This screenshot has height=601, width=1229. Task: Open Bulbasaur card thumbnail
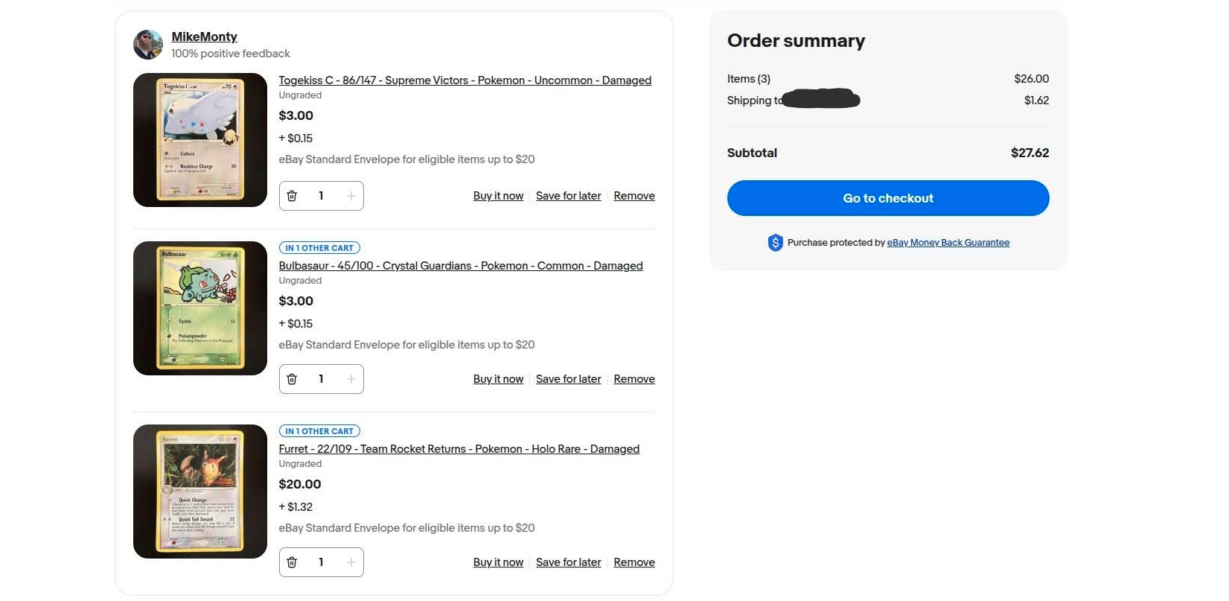pyautogui.click(x=199, y=308)
